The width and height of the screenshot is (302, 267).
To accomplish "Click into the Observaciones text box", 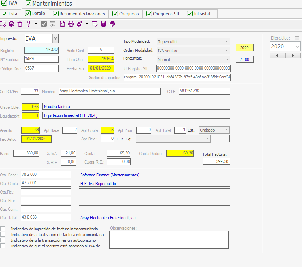I will [x=168, y=240].
